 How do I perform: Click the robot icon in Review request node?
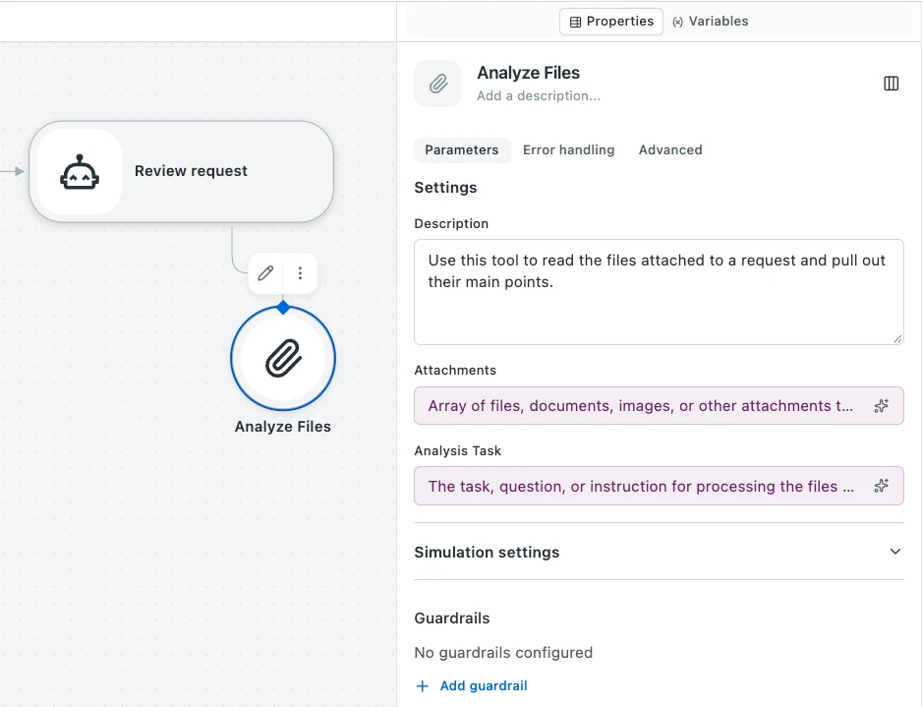(x=80, y=171)
